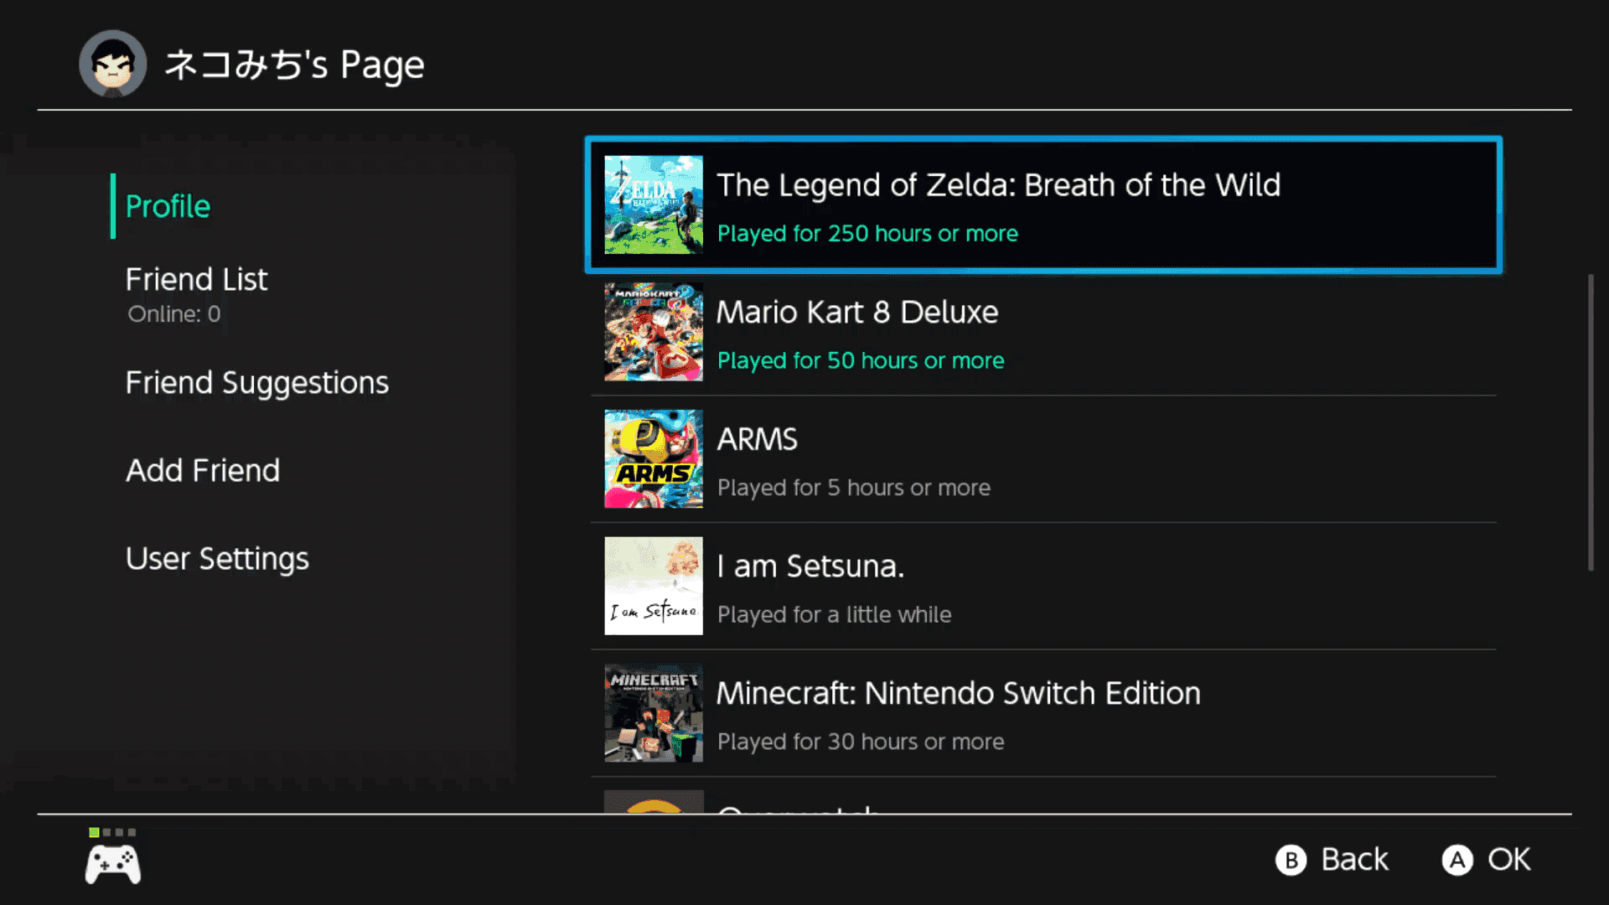Click the I am Setsuna cover image
The image size is (1609, 905).
click(654, 586)
